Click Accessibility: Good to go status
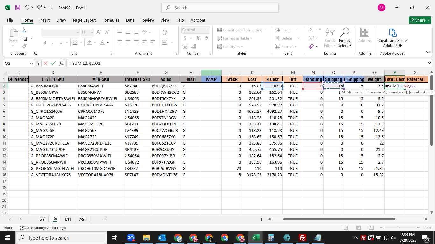 click(43, 228)
